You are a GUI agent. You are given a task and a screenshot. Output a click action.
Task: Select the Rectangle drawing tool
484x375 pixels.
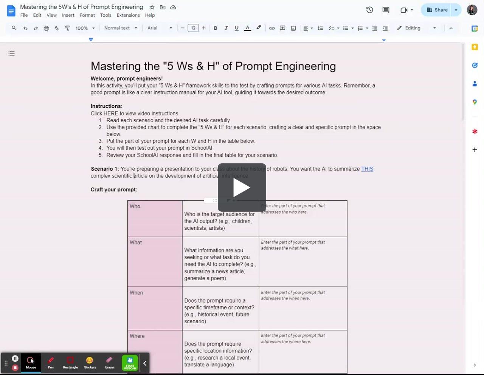(70, 363)
